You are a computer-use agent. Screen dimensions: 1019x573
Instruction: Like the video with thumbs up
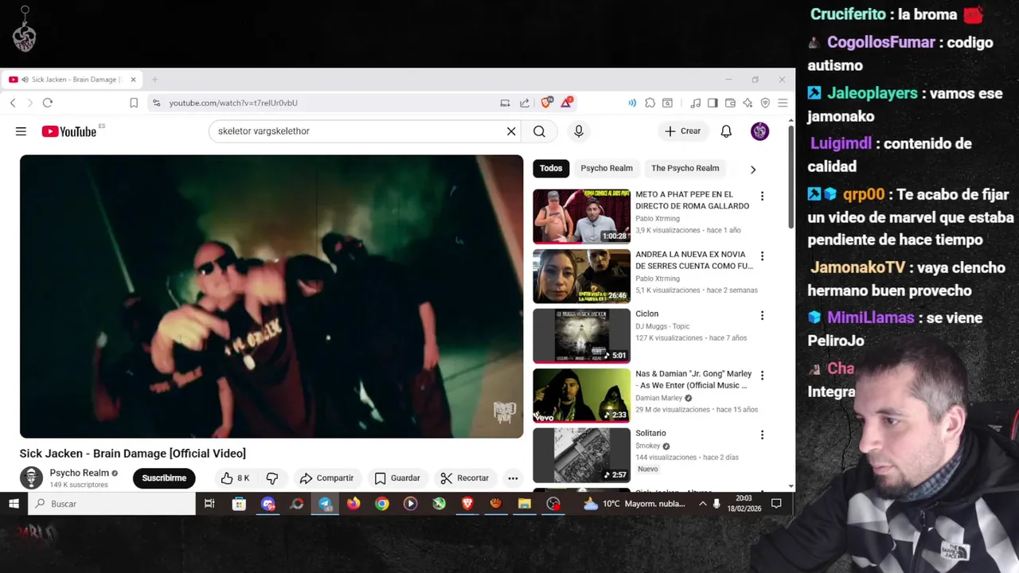click(x=235, y=478)
